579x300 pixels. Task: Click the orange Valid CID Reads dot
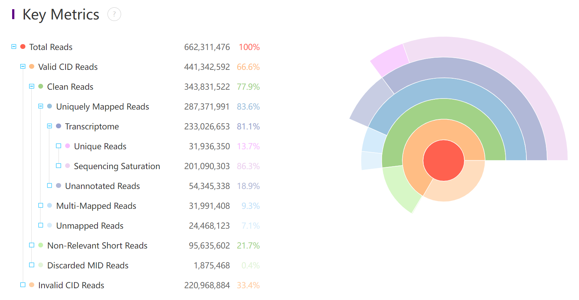click(x=32, y=67)
